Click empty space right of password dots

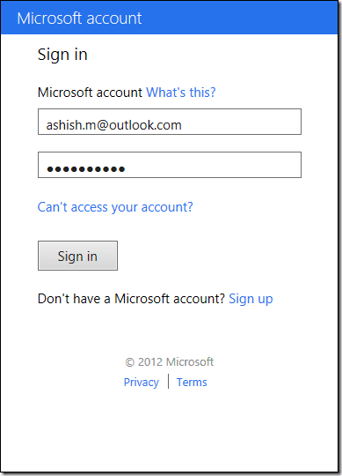pyautogui.click(x=213, y=165)
